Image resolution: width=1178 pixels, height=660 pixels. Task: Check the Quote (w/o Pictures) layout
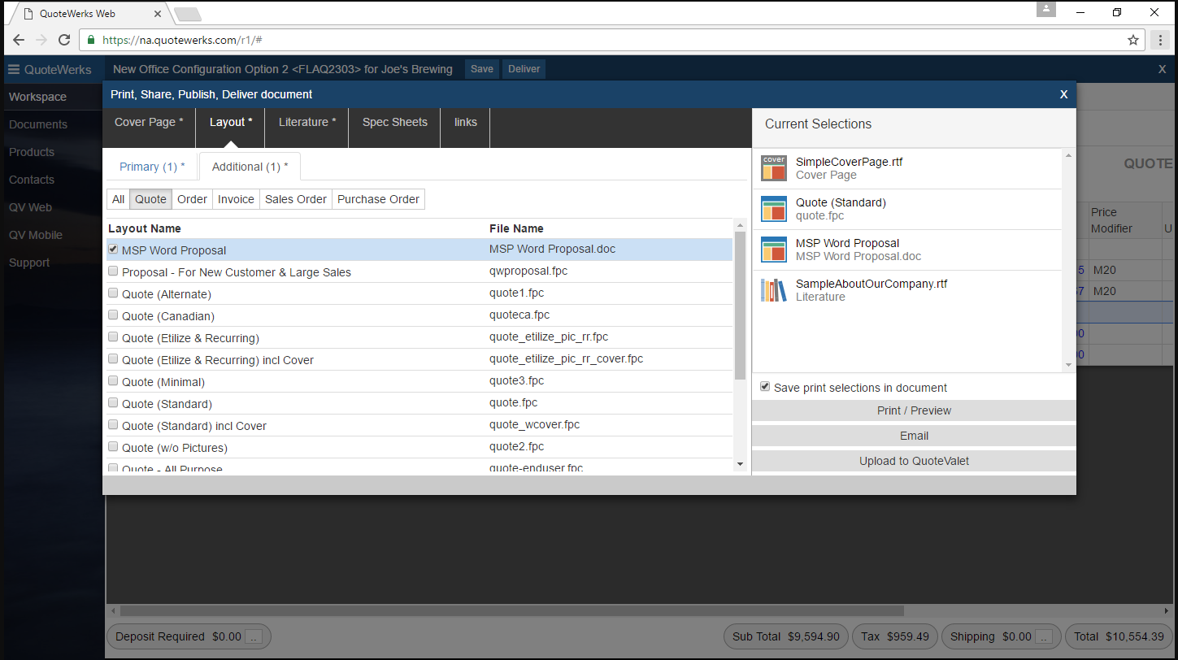point(113,447)
